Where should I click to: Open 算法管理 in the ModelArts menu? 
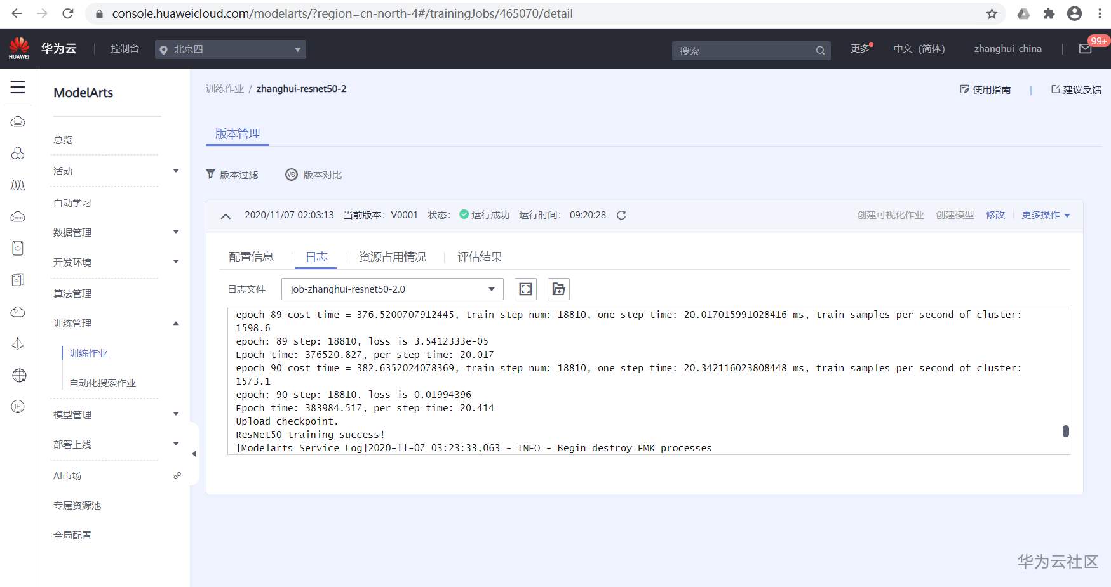pos(72,293)
